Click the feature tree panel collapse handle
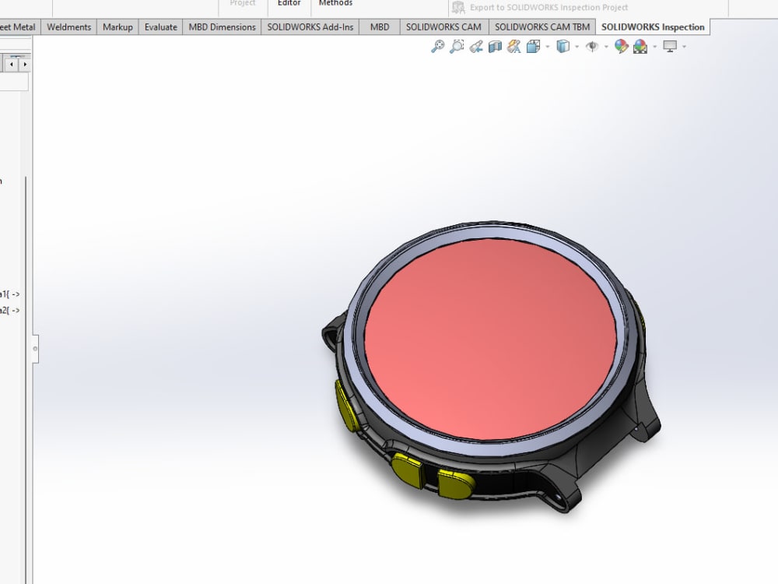The image size is (778, 584). [x=35, y=349]
